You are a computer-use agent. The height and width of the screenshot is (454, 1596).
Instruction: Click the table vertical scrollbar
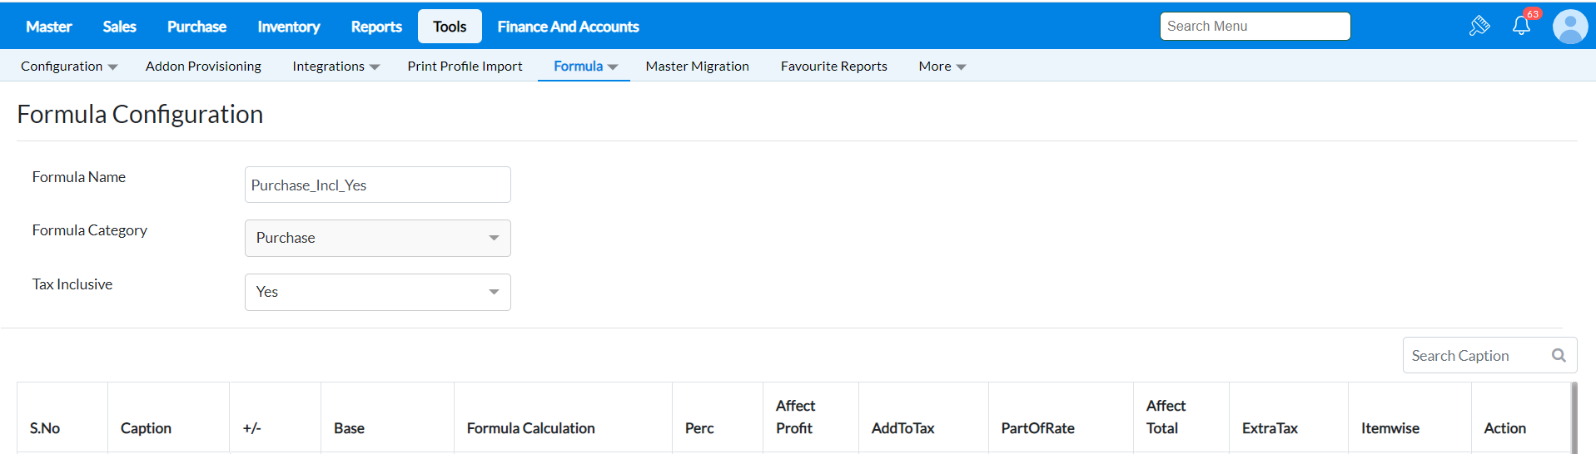(x=1574, y=417)
